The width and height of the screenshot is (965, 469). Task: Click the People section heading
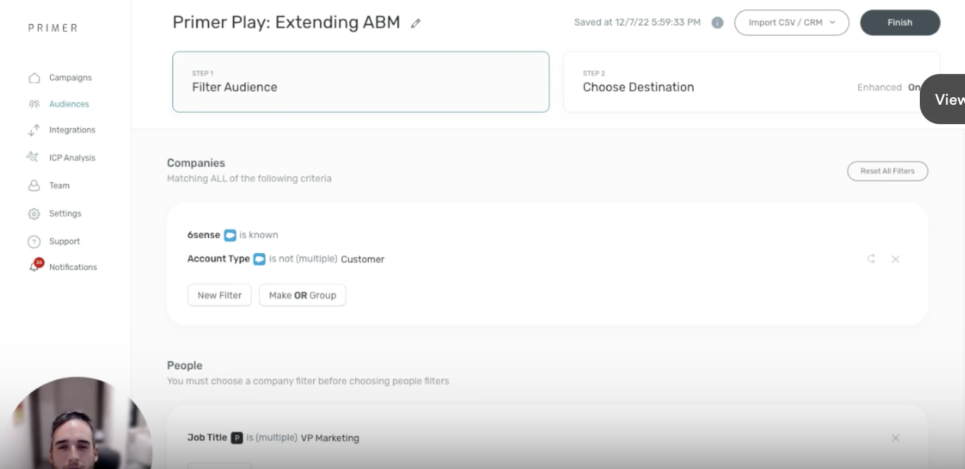pyautogui.click(x=184, y=366)
